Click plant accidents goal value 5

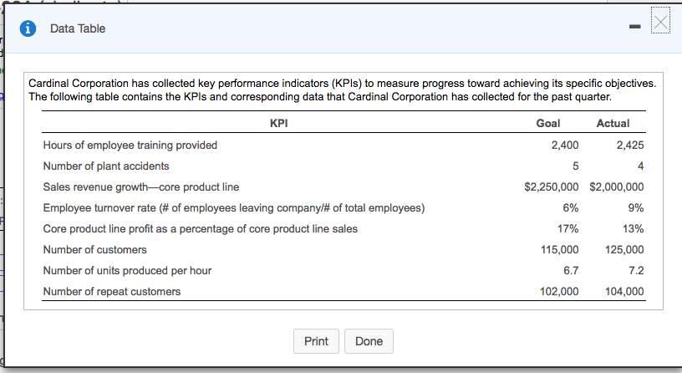click(x=575, y=166)
